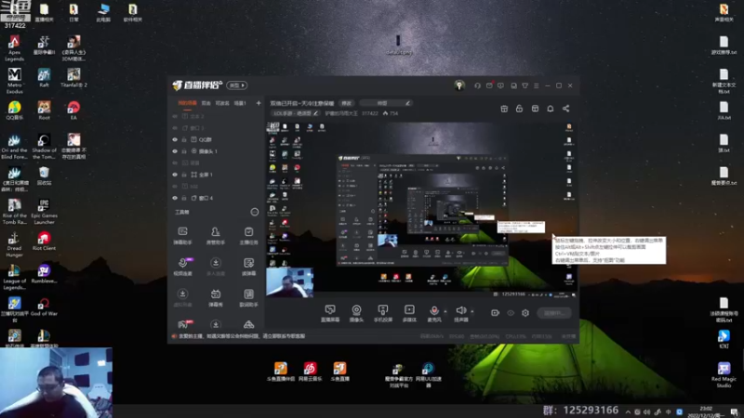Add 直播屏幕 screen capture source

(330, 313)
